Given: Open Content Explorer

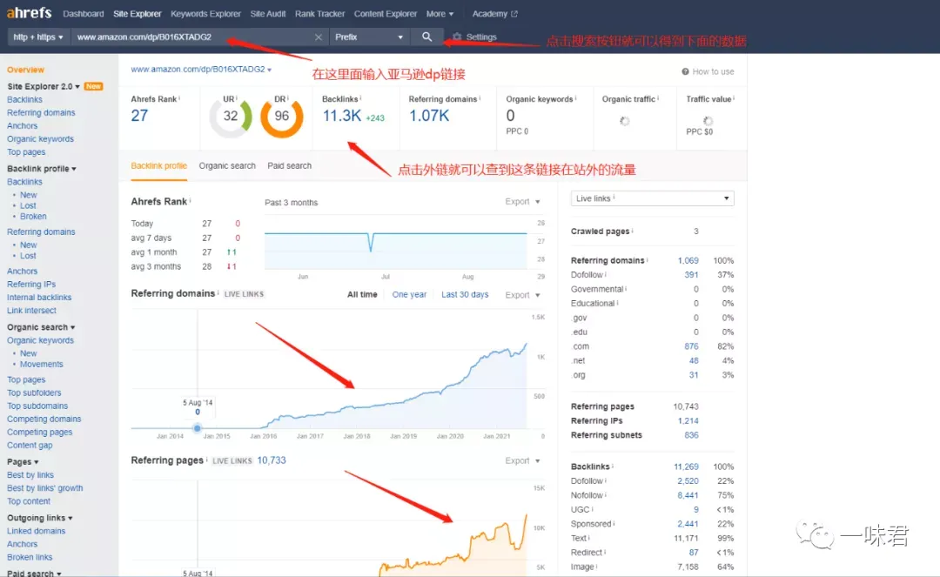Looking at the screenshot, I should pos(386,14).
